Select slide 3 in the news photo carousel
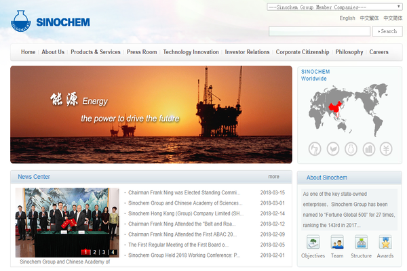The width and height of the screenshot is (407, 271). point(104,252)
